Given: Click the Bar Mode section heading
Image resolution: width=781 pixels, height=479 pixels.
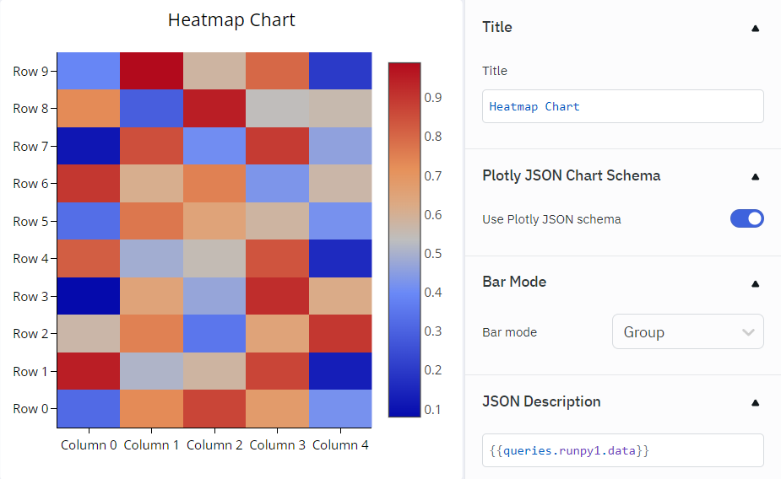Looking at the screenshot, I should click(514, 282).
